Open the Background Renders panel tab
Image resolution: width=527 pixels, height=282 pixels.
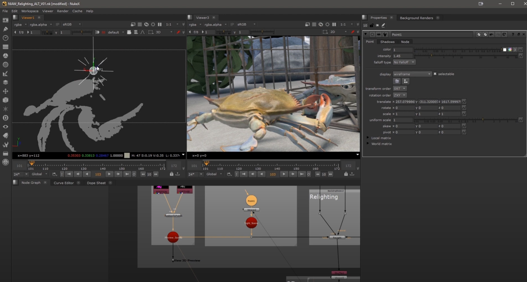(416, 18)
